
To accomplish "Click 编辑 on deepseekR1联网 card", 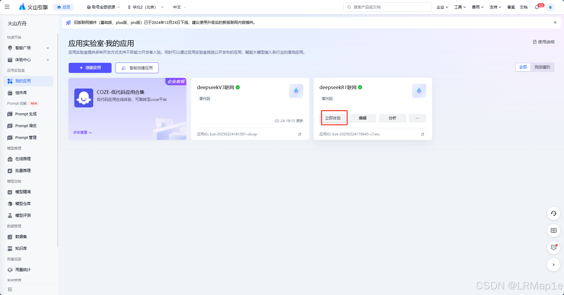I will click(363, 118).
